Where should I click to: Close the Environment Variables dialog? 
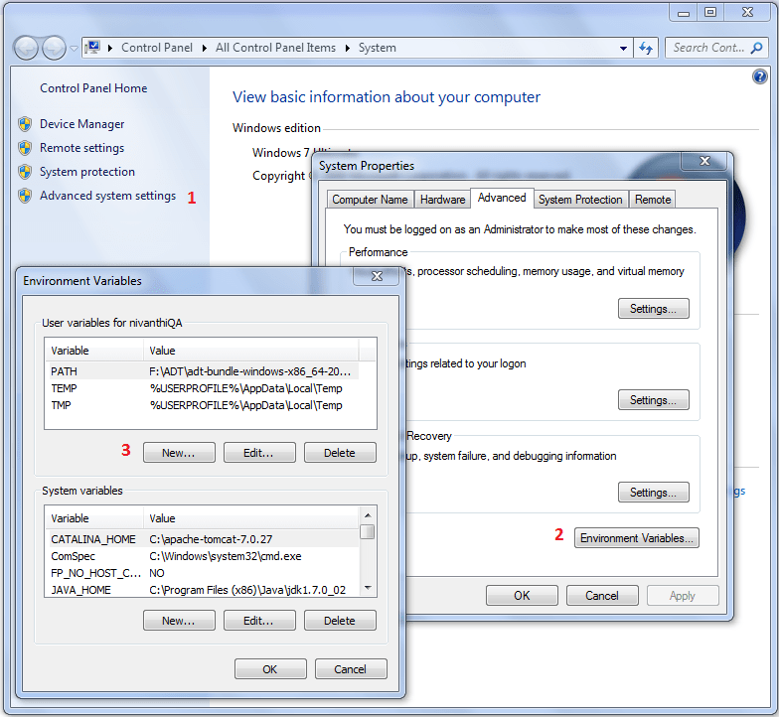point(378,276)
